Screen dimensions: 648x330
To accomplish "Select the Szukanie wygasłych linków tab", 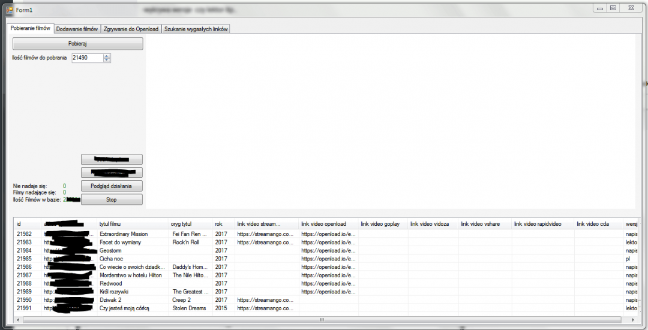I will point(196,29).
